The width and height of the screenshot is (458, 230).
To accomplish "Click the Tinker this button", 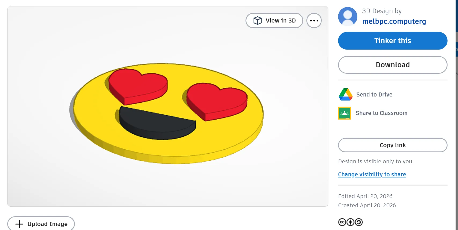I will 392,40.
